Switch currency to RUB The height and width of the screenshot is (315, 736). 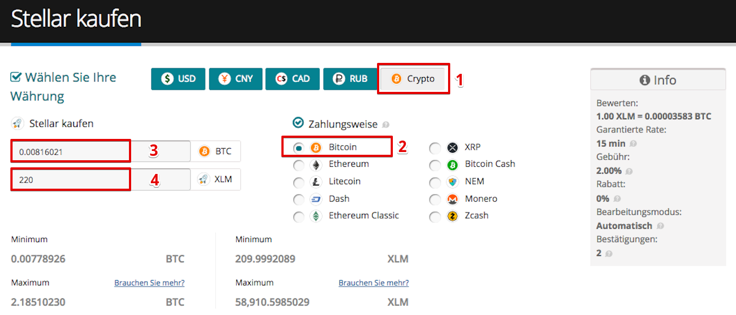(350, 79)
